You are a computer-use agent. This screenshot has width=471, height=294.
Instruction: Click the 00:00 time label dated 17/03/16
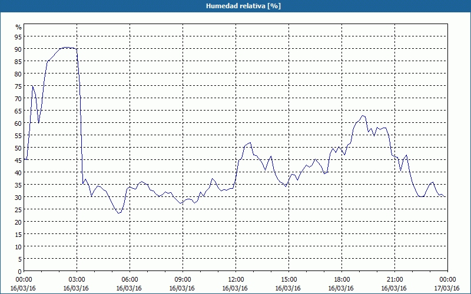coord(447,280)
